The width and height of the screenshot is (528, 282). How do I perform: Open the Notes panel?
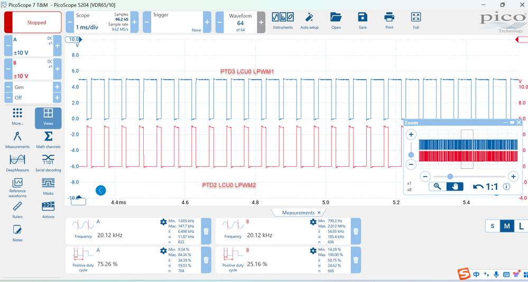coord(17,233)
